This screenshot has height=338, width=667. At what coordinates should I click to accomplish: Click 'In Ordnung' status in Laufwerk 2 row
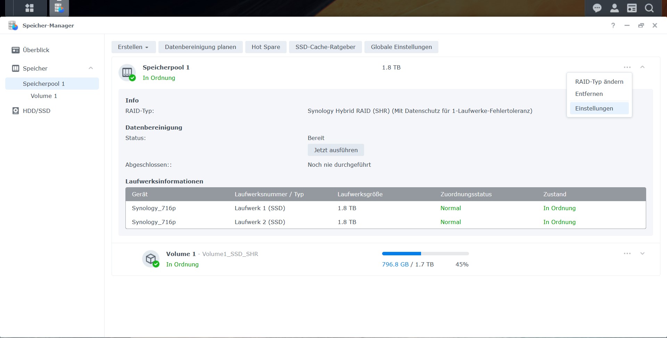click(559, 222)
